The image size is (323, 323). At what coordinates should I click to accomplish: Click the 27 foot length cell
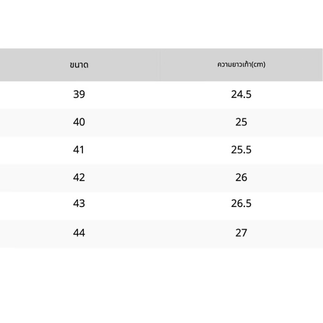(241, 233)
